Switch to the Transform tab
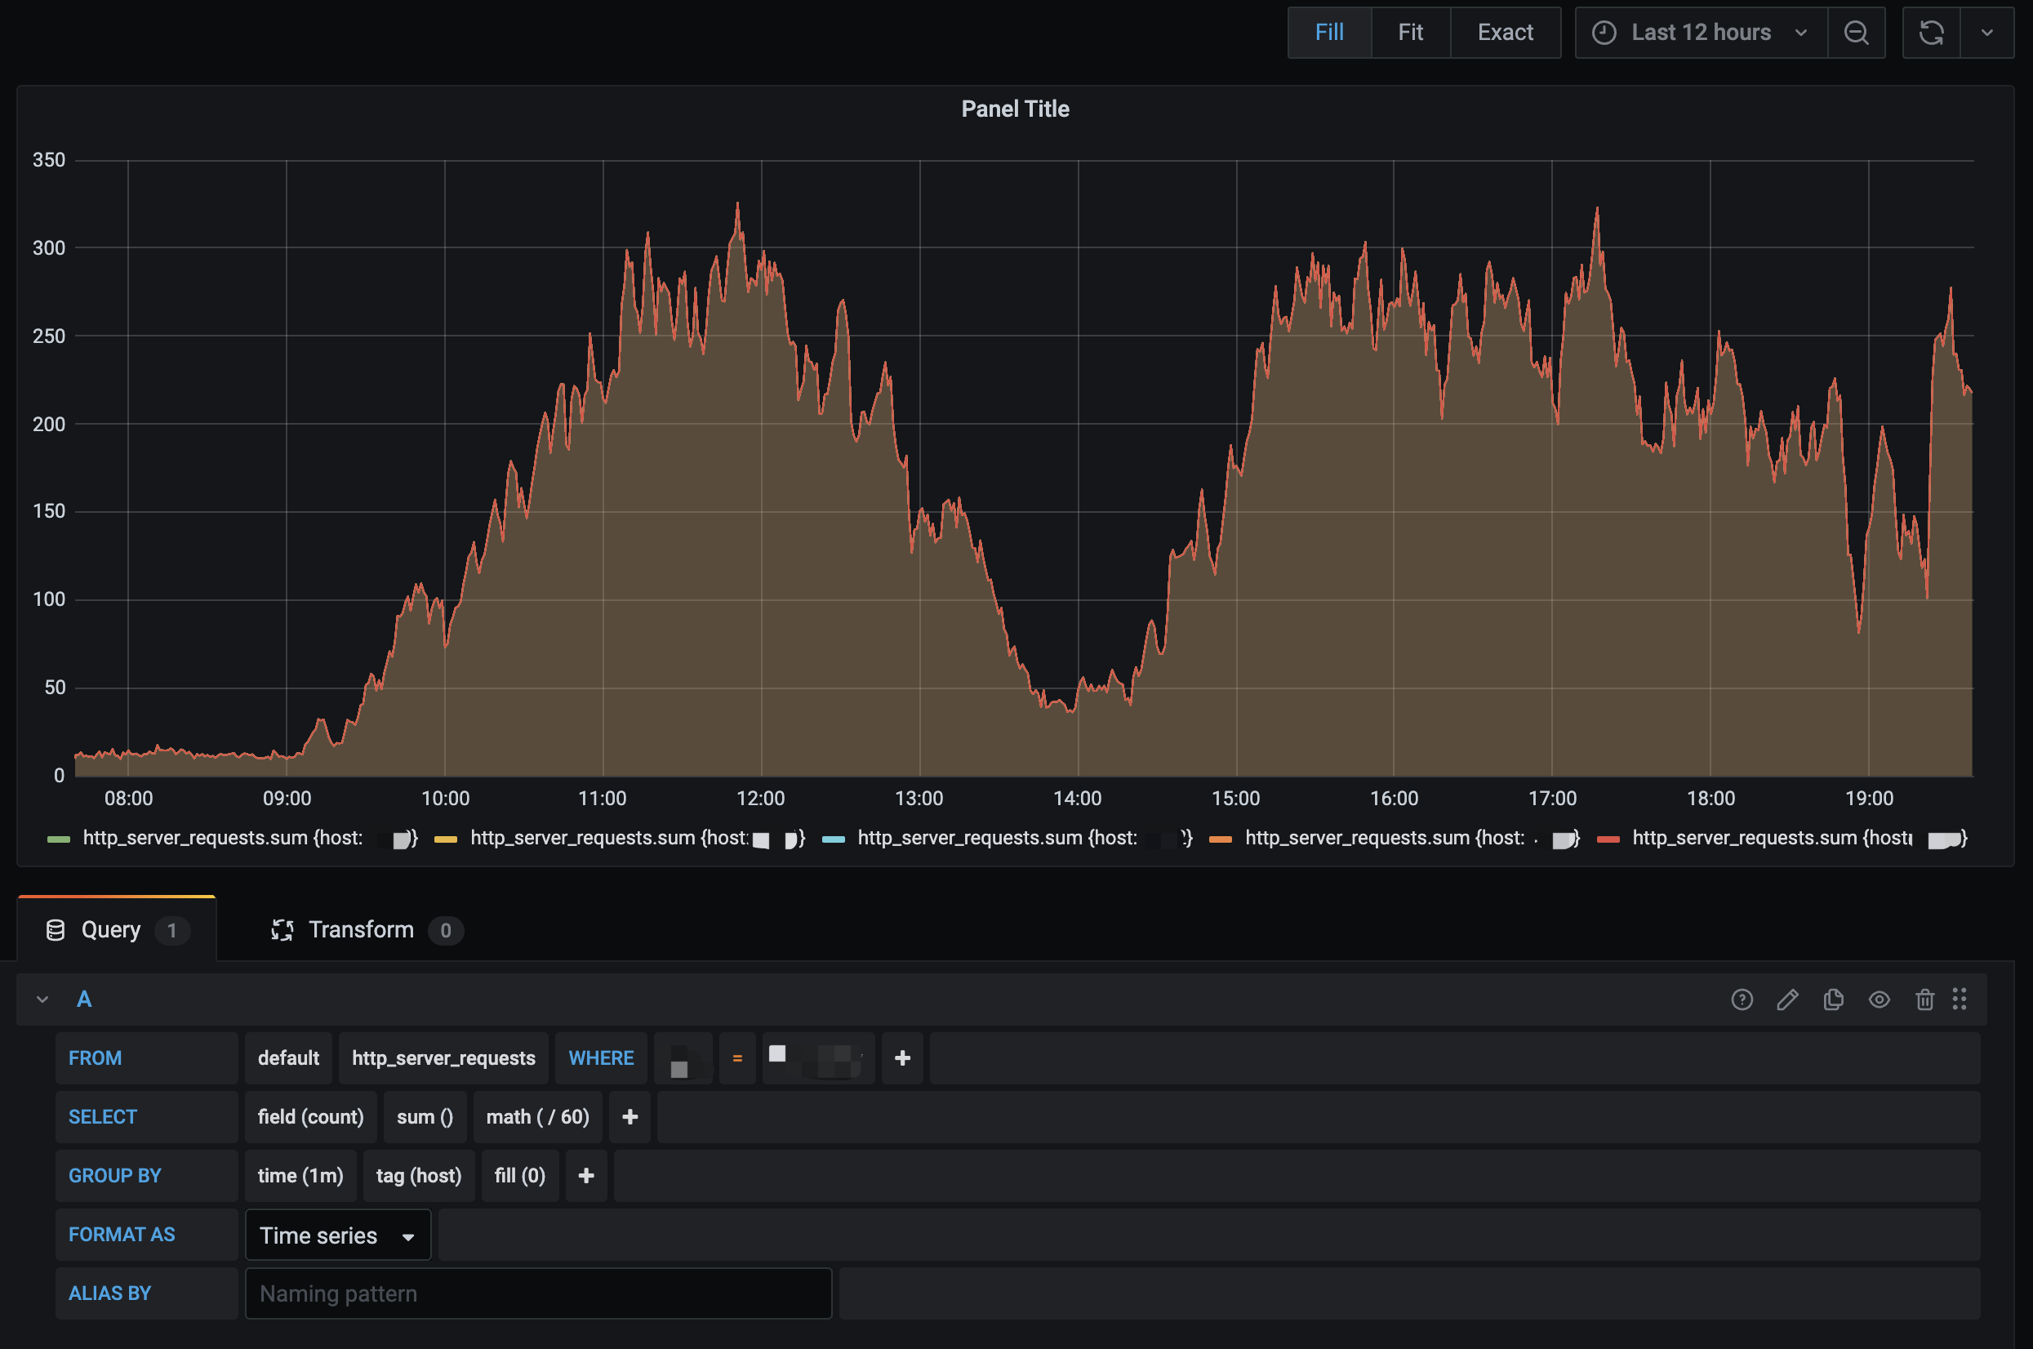Screen dimensions: 2033x1349 tap(362, 929)
